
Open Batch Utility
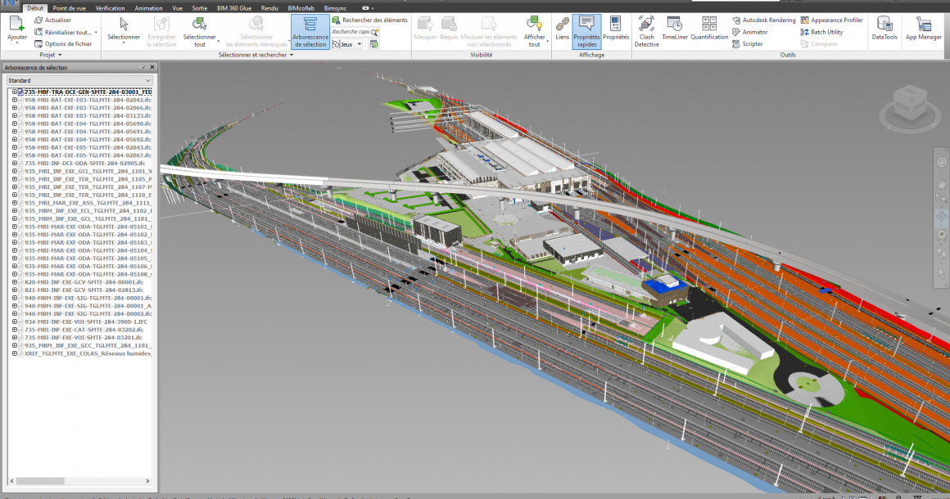tap(821, 32)
